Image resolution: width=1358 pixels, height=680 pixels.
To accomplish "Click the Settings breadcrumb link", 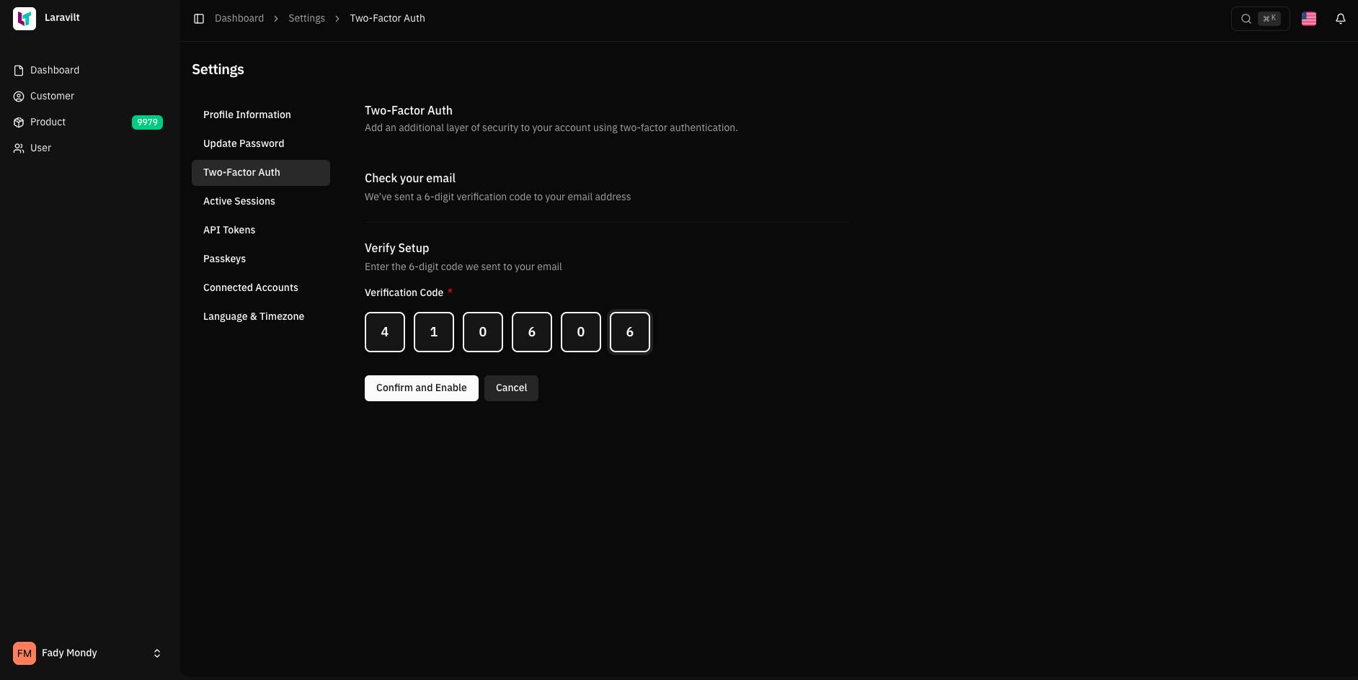I will point(306,19).
